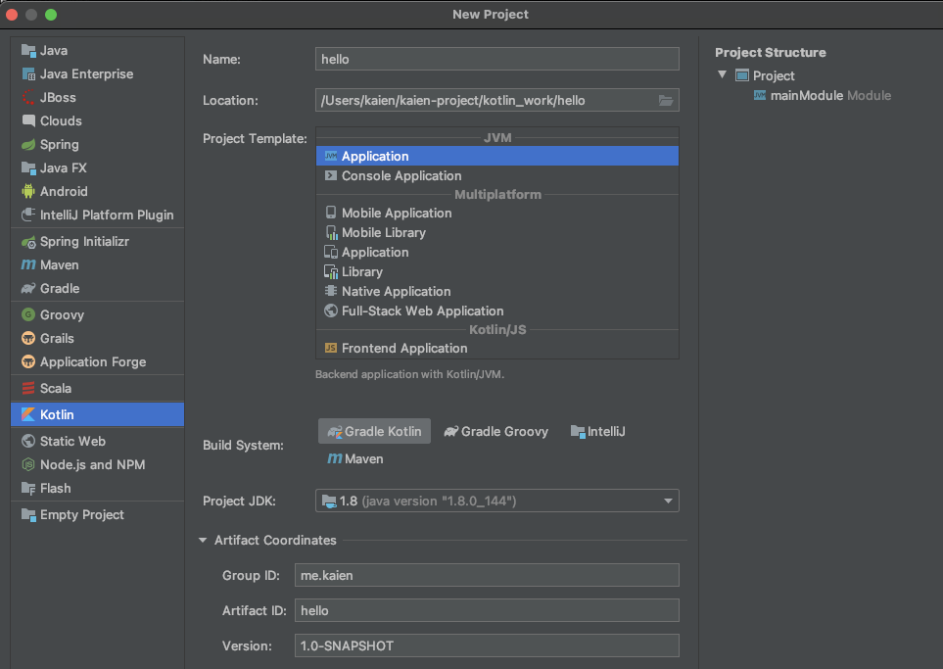
Task: Select Gradle Kotlin build system
Action: click(374, 431)
